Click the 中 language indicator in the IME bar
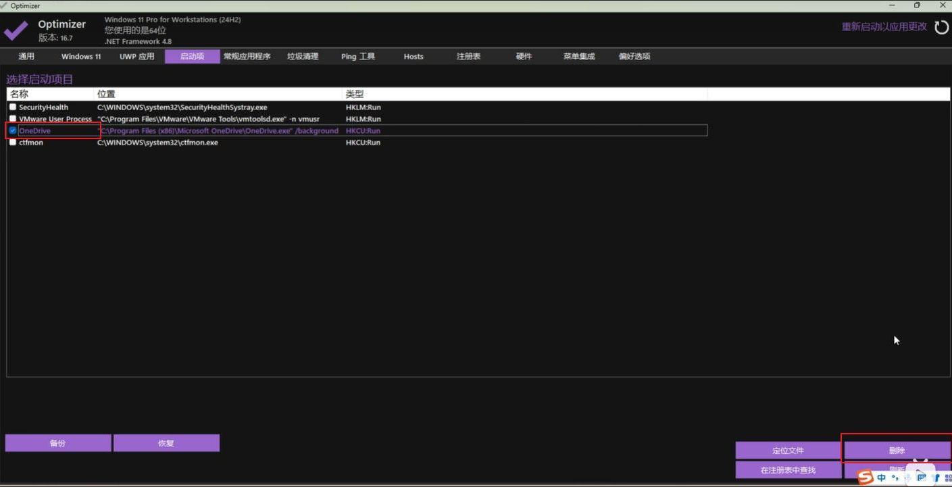This screenshot has width=952, height=487. tap(882, 478)
